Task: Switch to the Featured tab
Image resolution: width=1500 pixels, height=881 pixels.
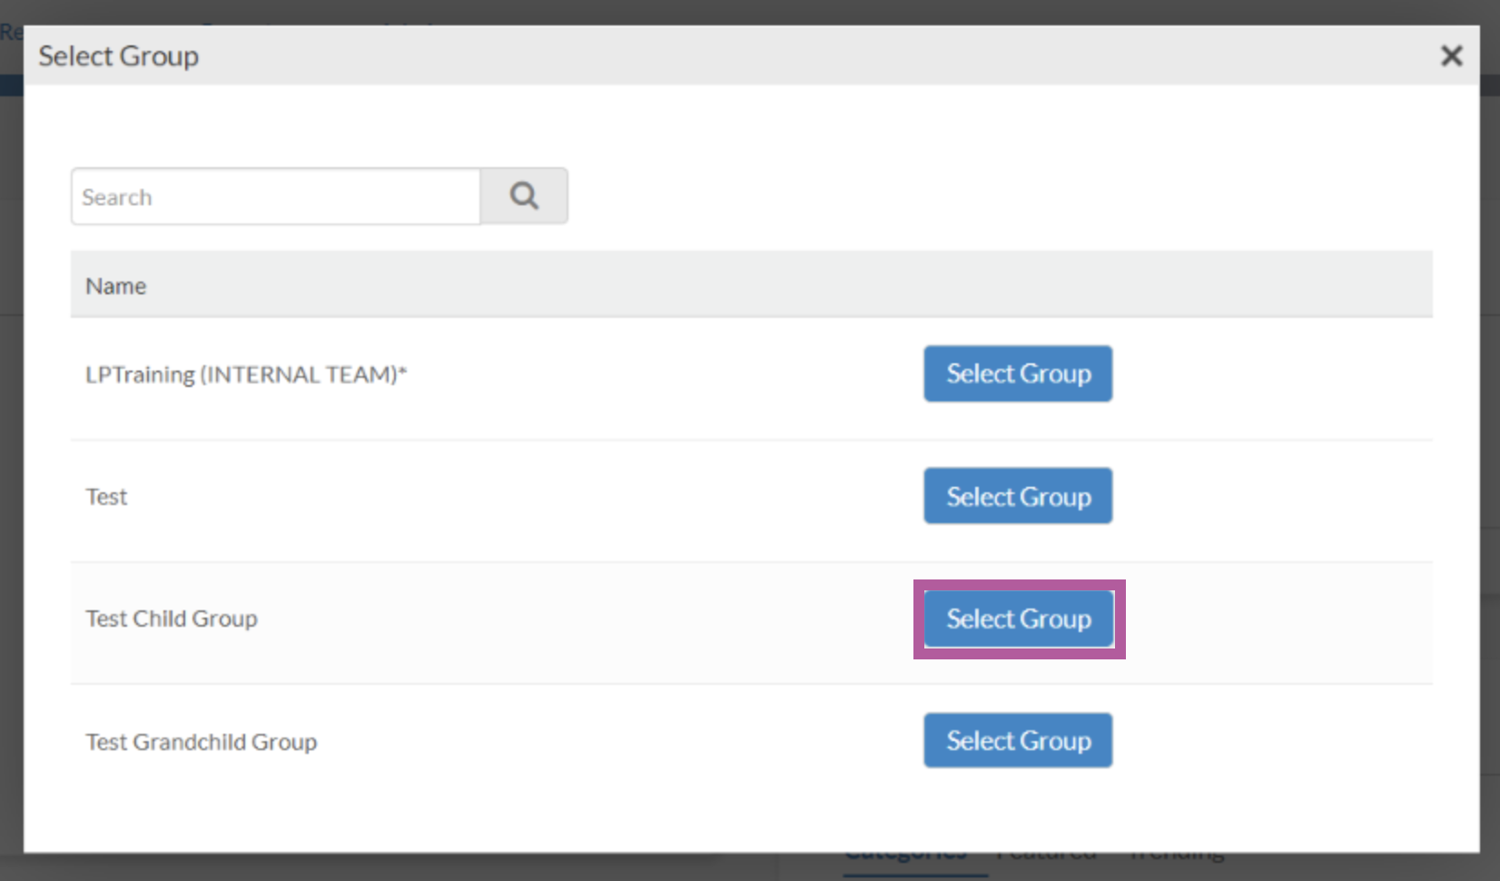Action: pos(1045,854)
